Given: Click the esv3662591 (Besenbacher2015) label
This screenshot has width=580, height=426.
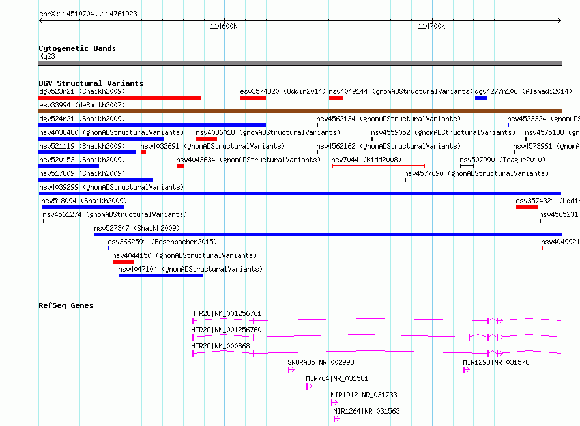Looking at the screenshot, I should tap(162, 242).
